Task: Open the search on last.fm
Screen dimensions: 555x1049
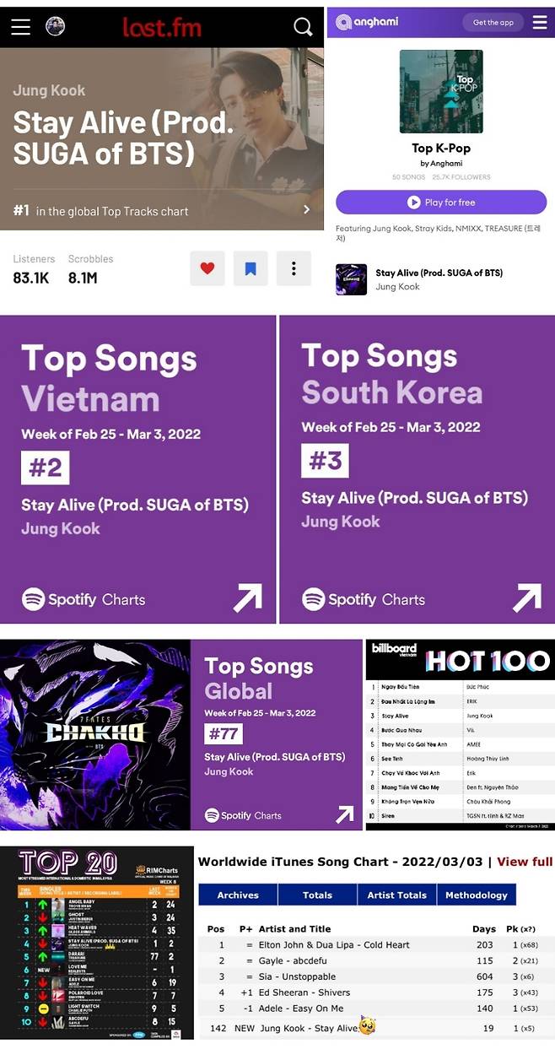Action: tap(303, 26)
